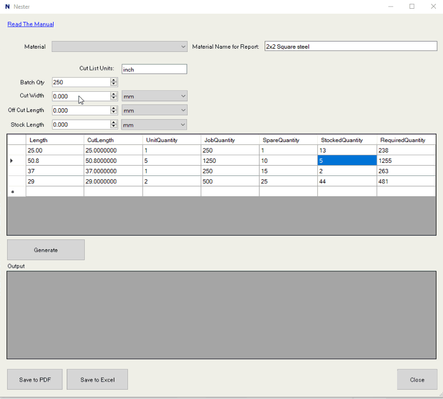Screen dimensions: 443x399
Task: Select the RequiredQuantity cell 1255
Action: click(406, 161)
